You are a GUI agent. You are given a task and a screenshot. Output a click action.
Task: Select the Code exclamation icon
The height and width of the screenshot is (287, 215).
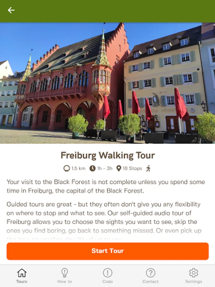pos(108,273)
